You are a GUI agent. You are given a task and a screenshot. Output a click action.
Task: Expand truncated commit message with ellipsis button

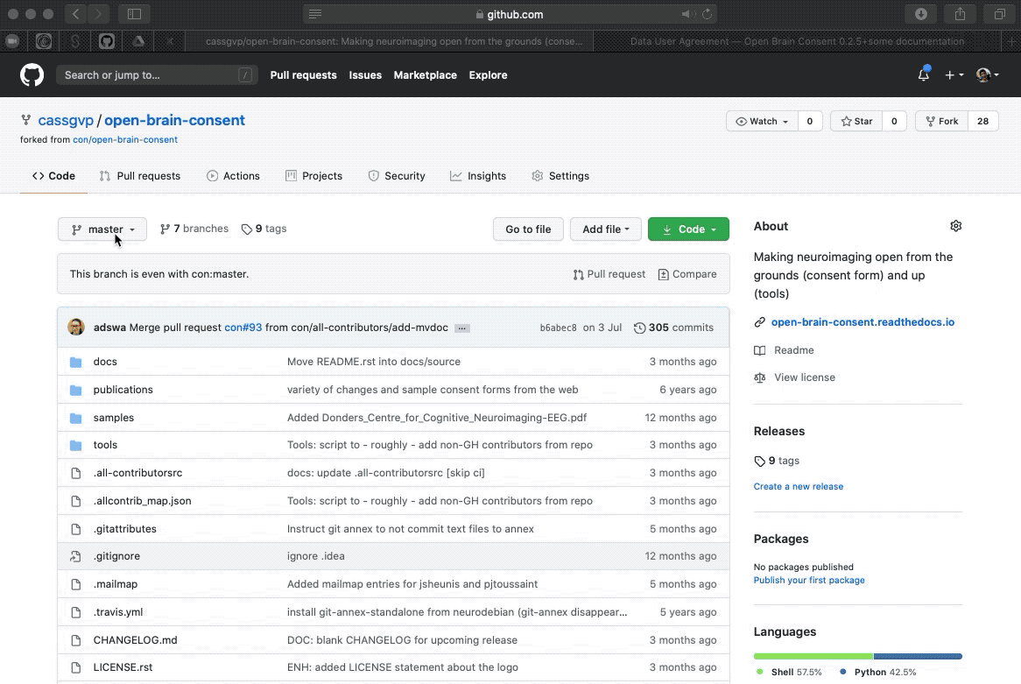pyautogui.click(x=461, y=327)
